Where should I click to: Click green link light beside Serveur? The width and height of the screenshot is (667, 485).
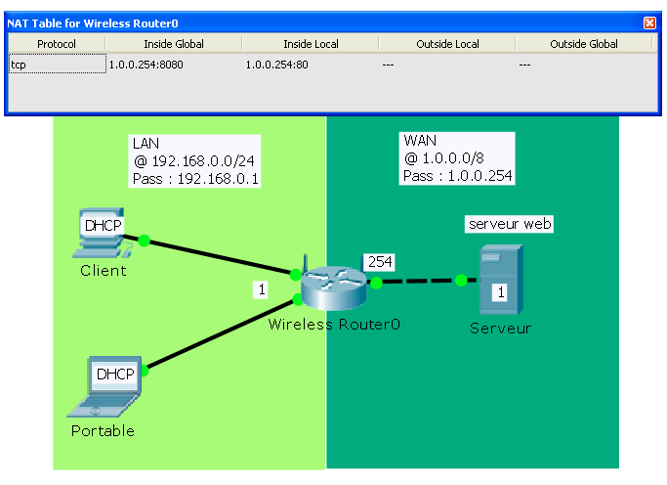coord(460,280)
